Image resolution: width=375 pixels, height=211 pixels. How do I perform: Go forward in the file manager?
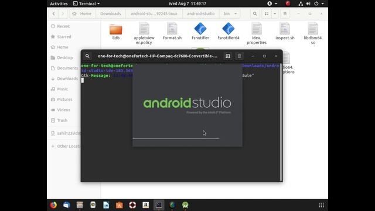tap(63, 14)
